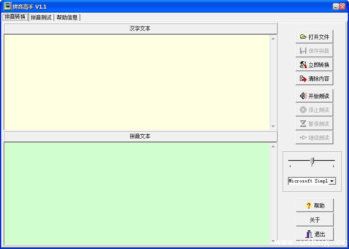
Task: Click the 继续朗读 resume reading button
Action: [314, 138]
